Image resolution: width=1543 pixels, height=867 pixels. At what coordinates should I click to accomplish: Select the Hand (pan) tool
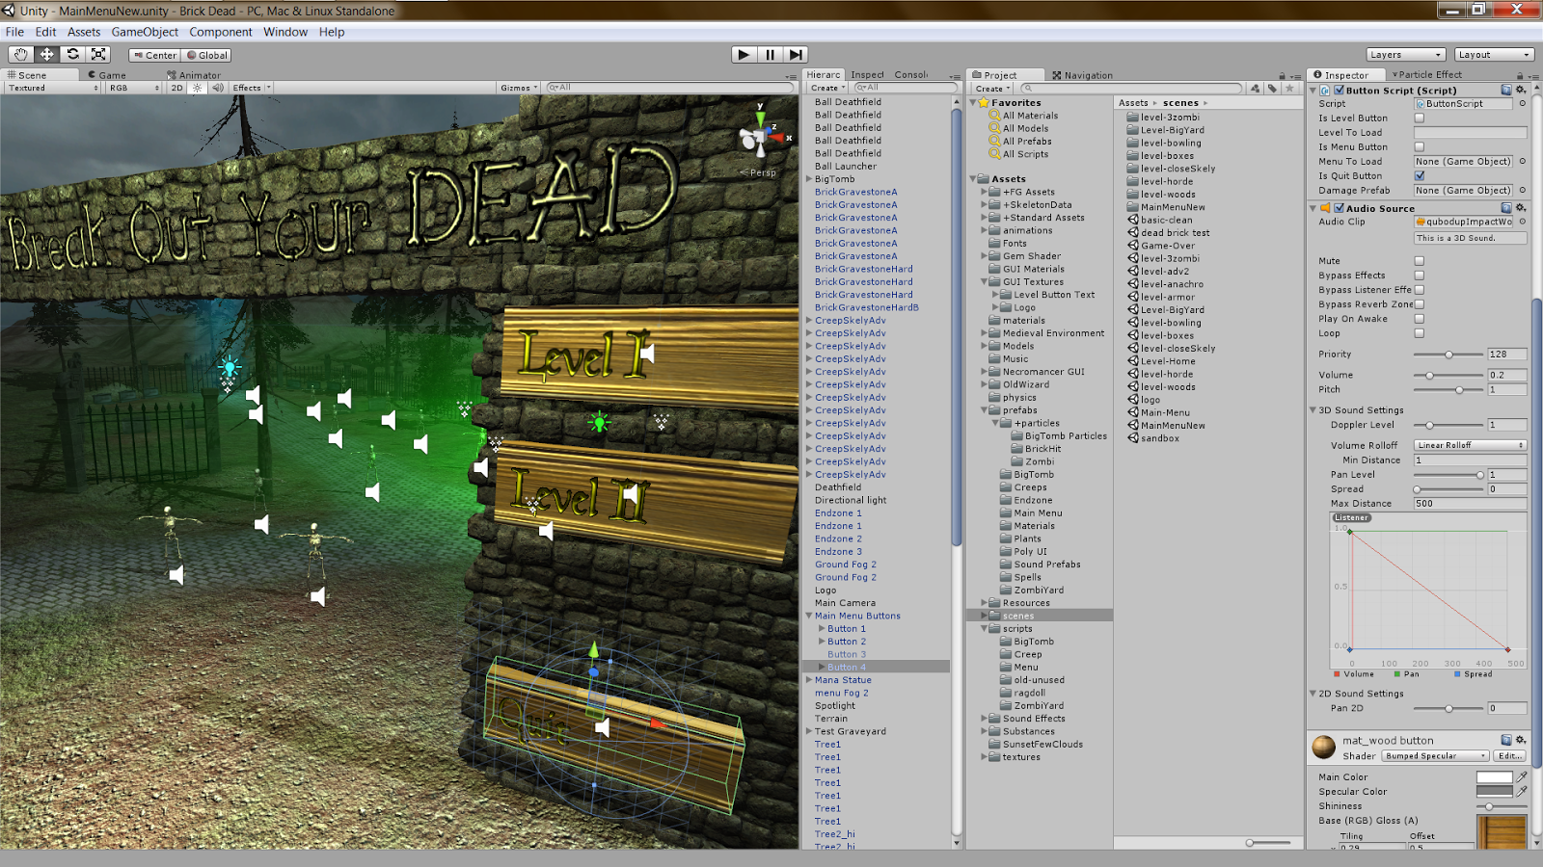20,55
